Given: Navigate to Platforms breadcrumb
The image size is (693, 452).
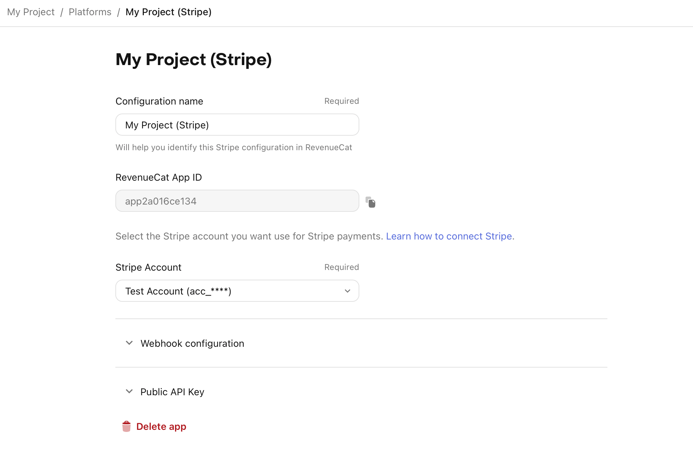Looking at the screenshot, I should (90, 12).
